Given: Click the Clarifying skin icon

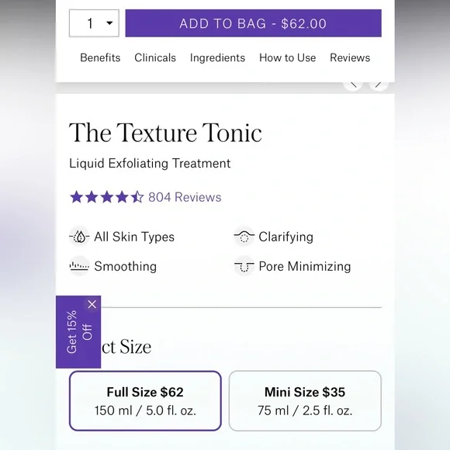Looking at the screenshot, I should [244, 237].
